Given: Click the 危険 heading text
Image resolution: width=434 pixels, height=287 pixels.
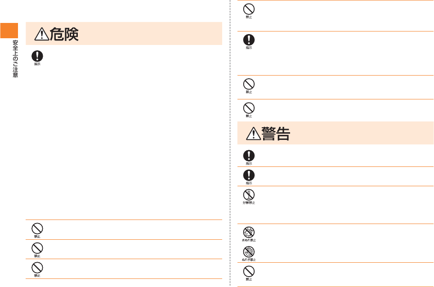Looking at the screenshot, I should pyautogui.click(x=64, y=34).
